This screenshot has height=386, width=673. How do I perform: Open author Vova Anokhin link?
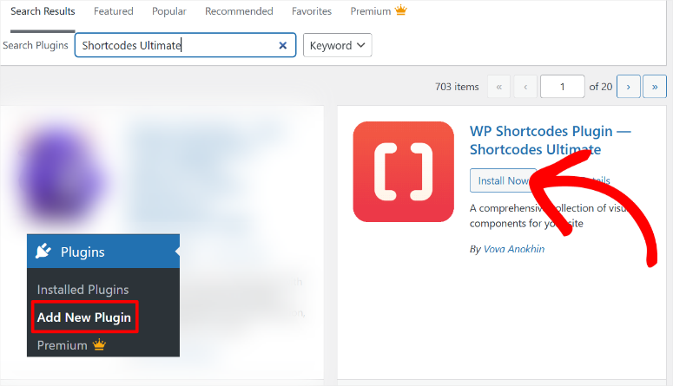tap(514, 249)
